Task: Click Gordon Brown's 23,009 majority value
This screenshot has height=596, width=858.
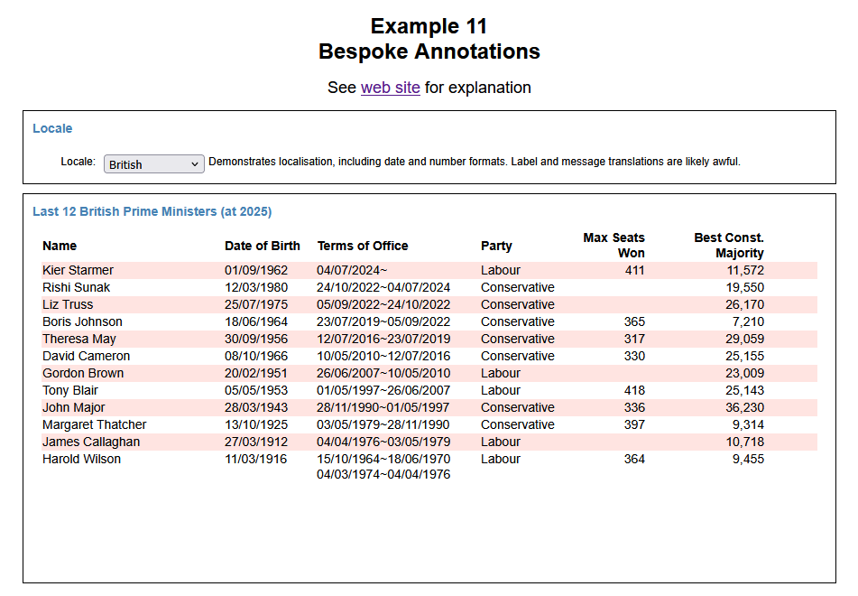Action: click(x=744, y=373)
